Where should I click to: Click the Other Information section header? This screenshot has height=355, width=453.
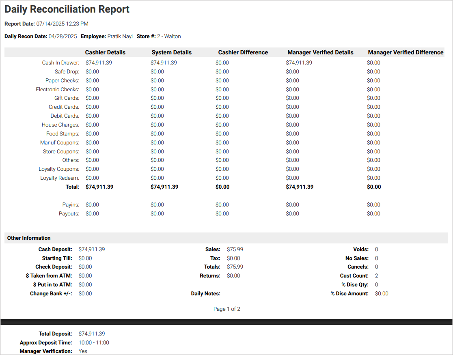pyautogui.click(x=29, y=238)
